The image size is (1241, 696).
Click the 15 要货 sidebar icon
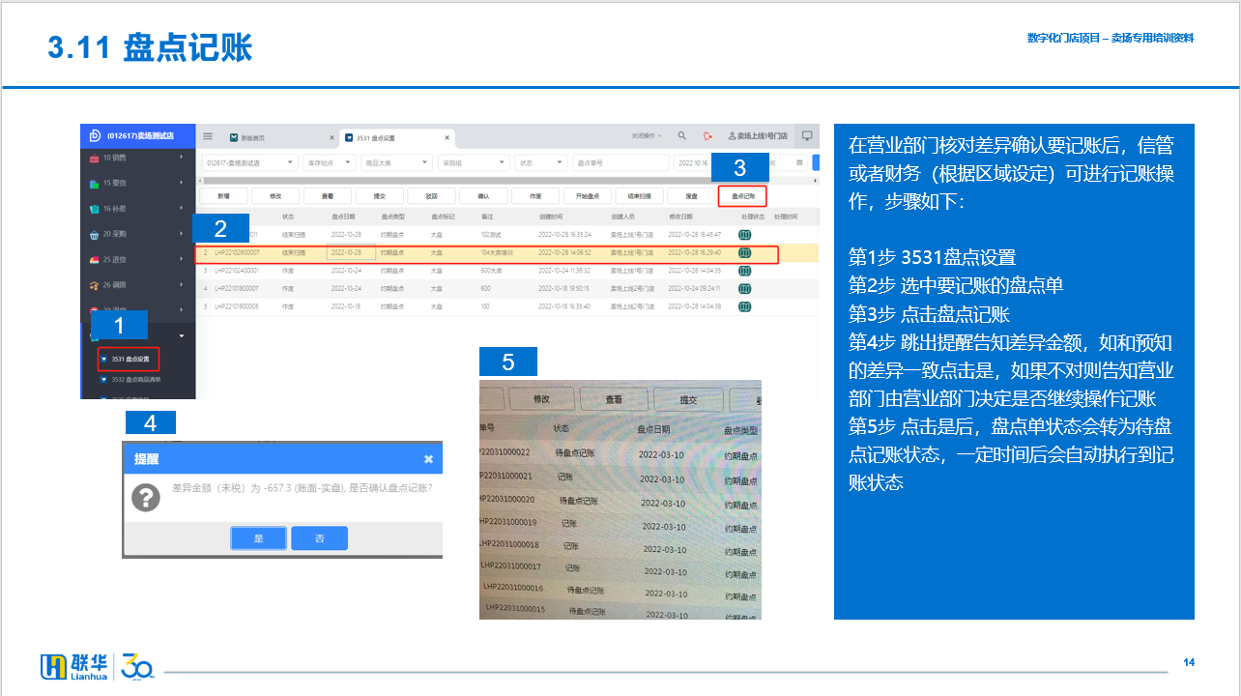[94, 183]
